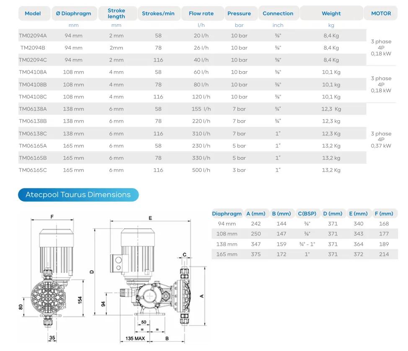
Task: Click the Flow rate column header
Action: [201, 13]
